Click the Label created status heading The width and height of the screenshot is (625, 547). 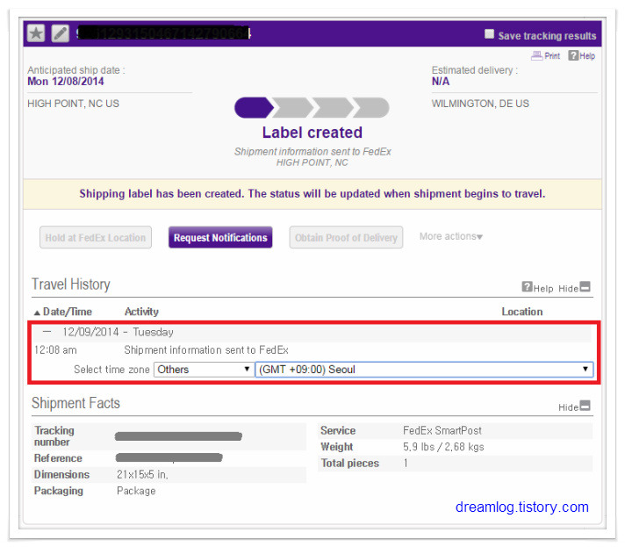pyautogui.click(x=312, y=133)
